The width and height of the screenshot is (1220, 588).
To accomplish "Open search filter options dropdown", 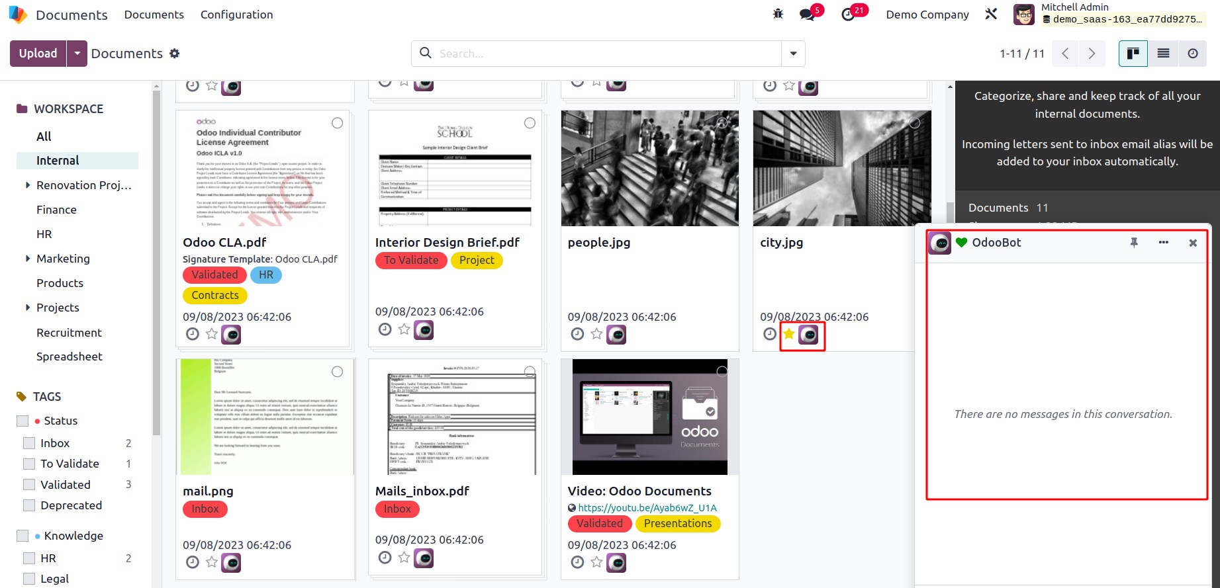I will [x=793, y=54].
